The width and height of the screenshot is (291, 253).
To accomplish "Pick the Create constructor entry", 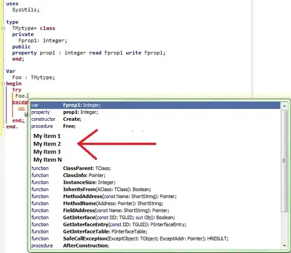I will pos(155,119).
